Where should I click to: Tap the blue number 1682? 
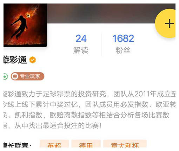tap(123, 39)
